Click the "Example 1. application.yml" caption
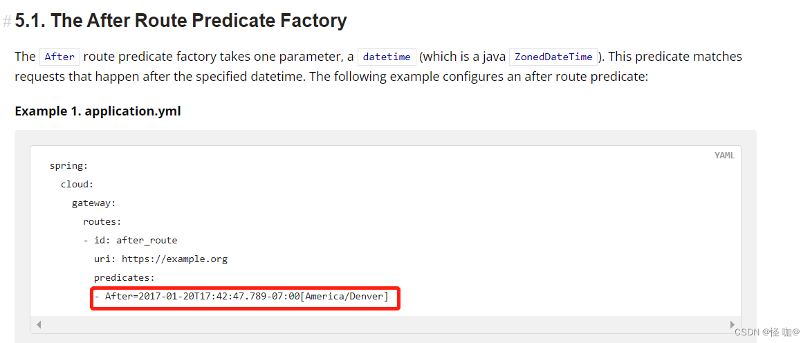 tap(98, 111)
